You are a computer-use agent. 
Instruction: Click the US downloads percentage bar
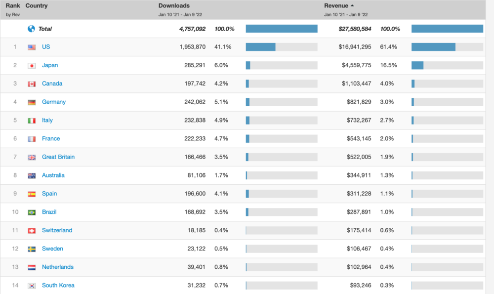pyautogui.click(x=282, y=47)
